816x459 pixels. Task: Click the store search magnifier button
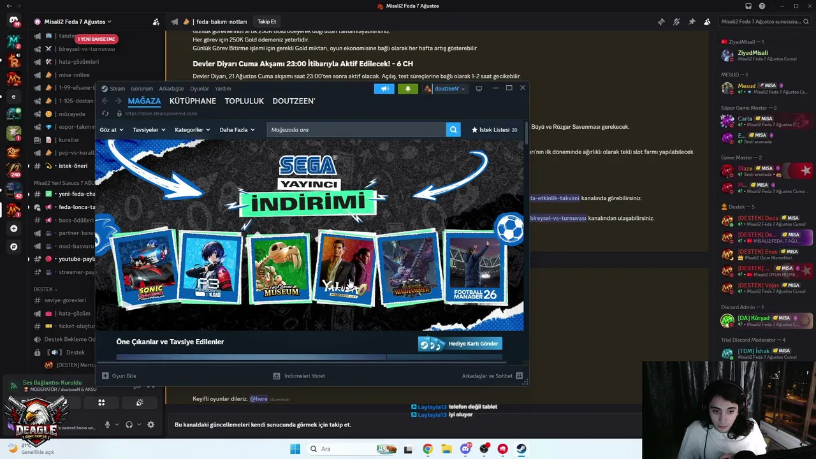453,129
